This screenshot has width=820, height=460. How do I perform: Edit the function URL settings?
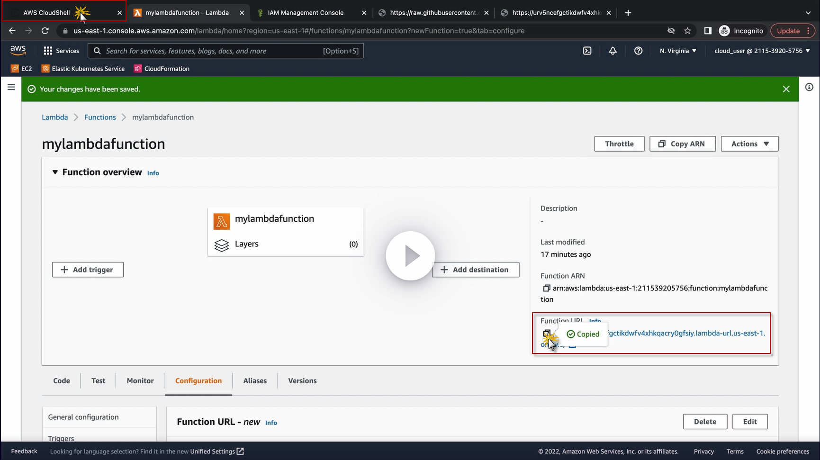[x=750, y=422]
